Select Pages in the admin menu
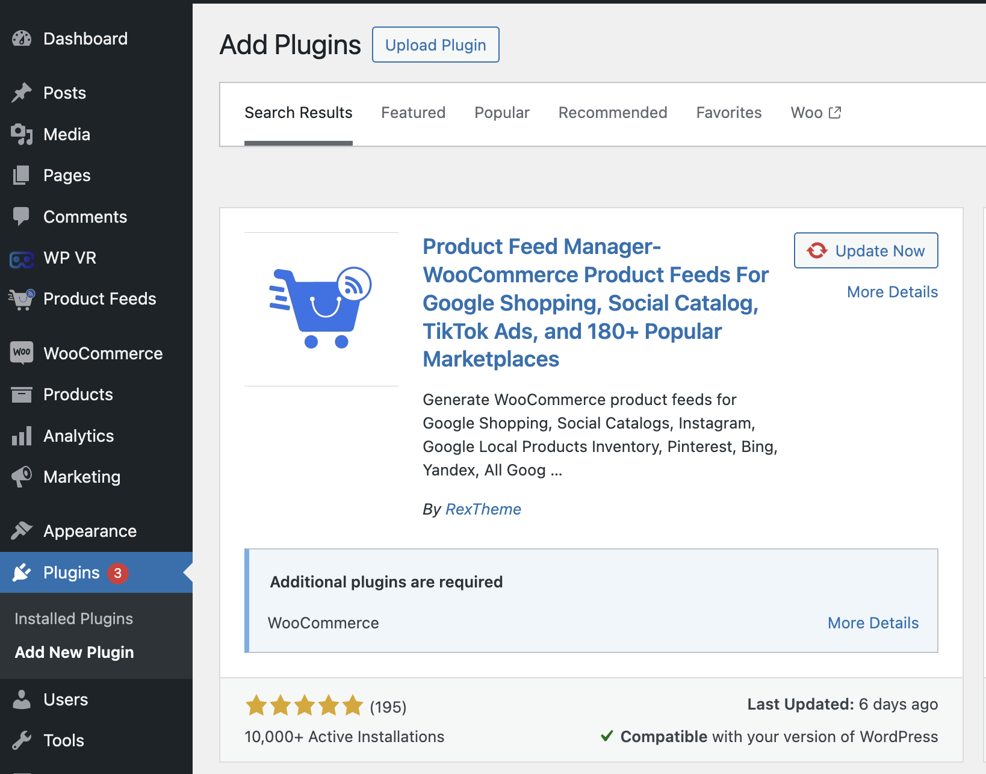Screen dimensions: 986x774 96,175
